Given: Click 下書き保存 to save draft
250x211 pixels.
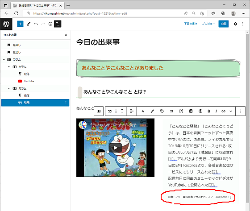Looking at the screenshot, I should point(191,24).
